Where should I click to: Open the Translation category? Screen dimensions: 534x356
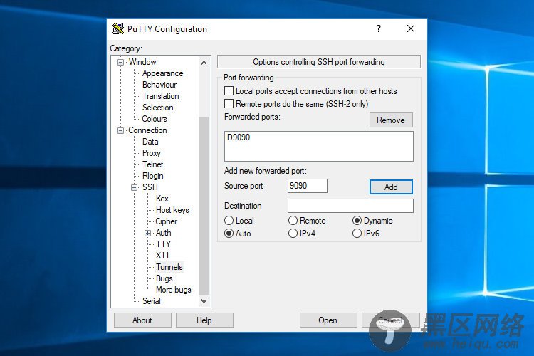click(x=160, y=96)
